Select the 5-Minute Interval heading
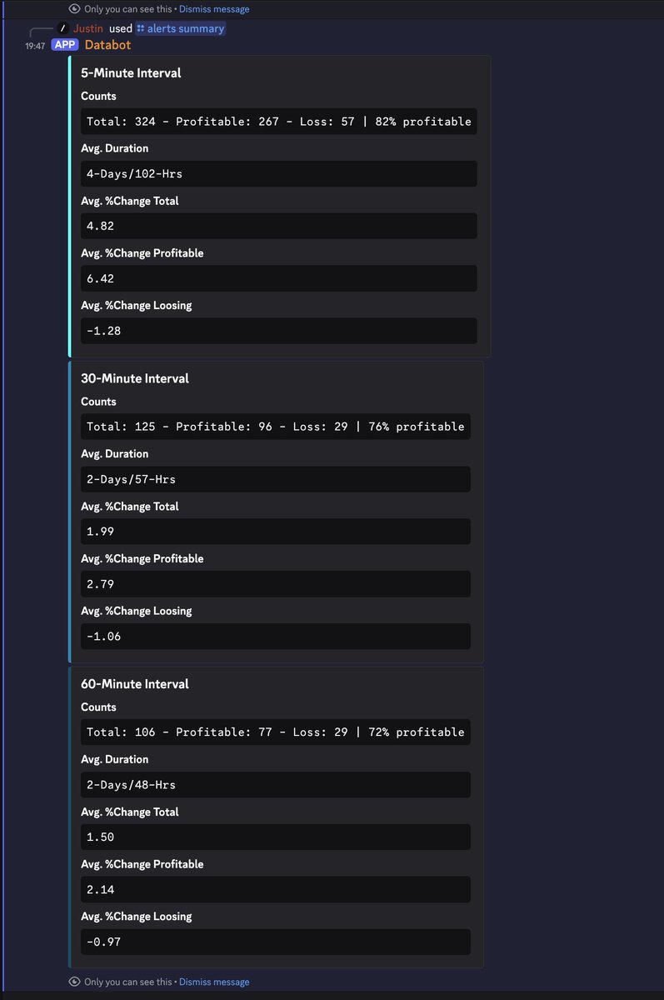 (x=131, y=72)
